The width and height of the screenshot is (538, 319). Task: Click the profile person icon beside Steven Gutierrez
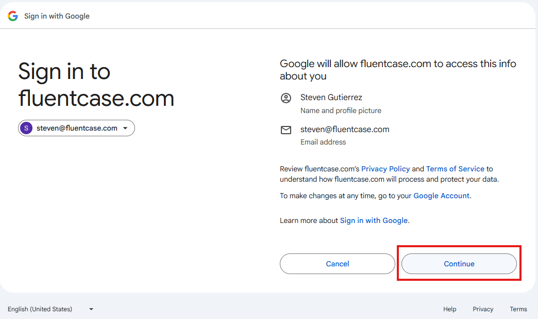pos(286,98)
